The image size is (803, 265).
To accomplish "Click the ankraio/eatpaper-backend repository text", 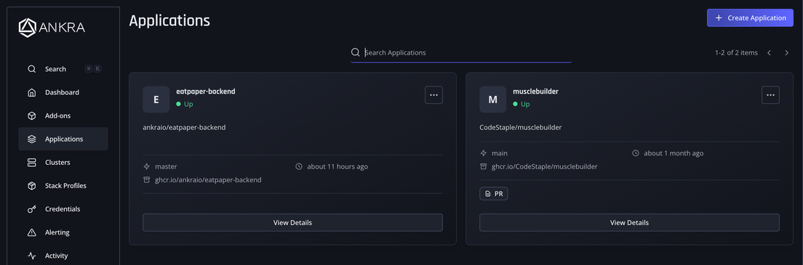I will [x=184, y=127].
